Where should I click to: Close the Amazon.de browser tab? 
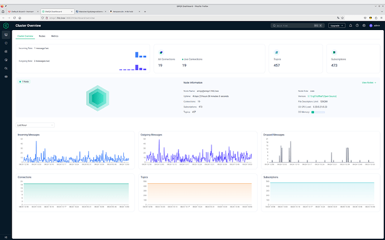tap(139, 12)
